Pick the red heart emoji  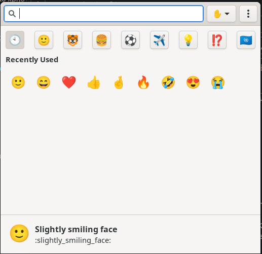coord(69,82)
